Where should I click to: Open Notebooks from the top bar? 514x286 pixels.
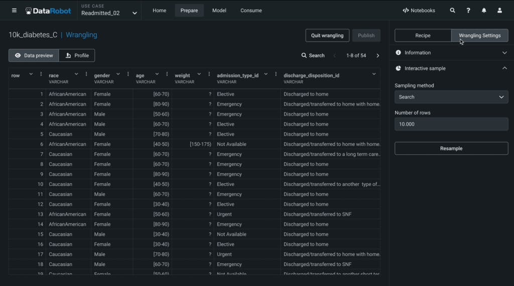click(x=419, y=11)
